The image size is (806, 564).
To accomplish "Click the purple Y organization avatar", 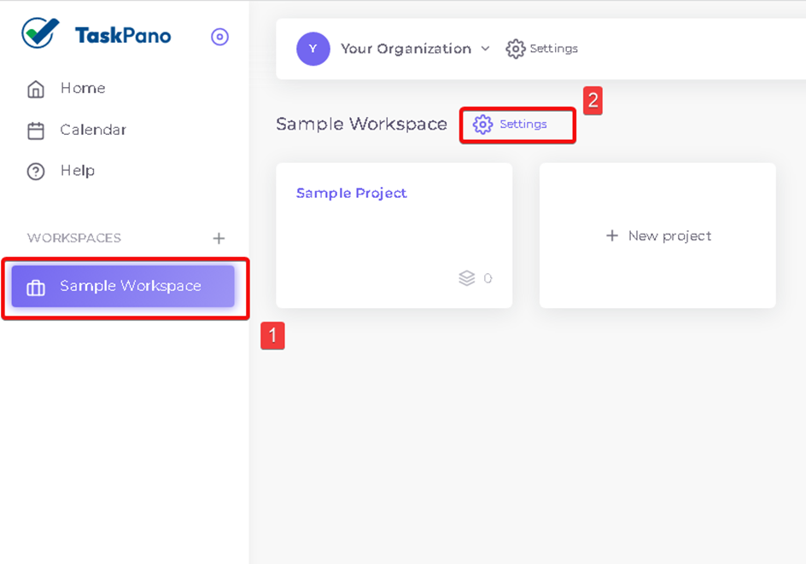I will coord(313,49).
